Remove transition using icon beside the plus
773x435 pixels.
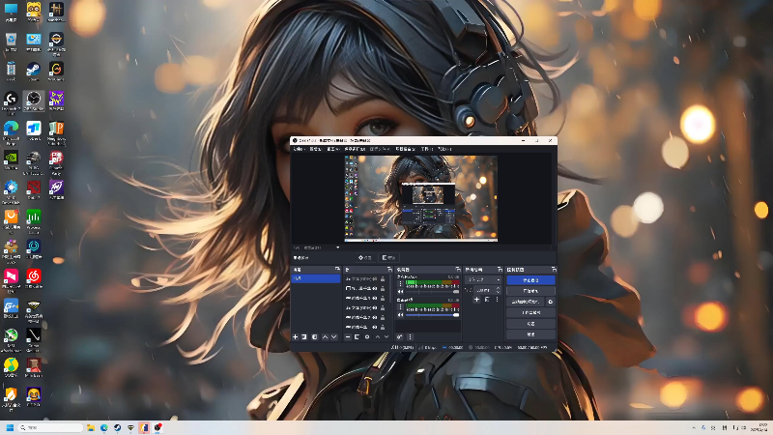click(487, 300)
